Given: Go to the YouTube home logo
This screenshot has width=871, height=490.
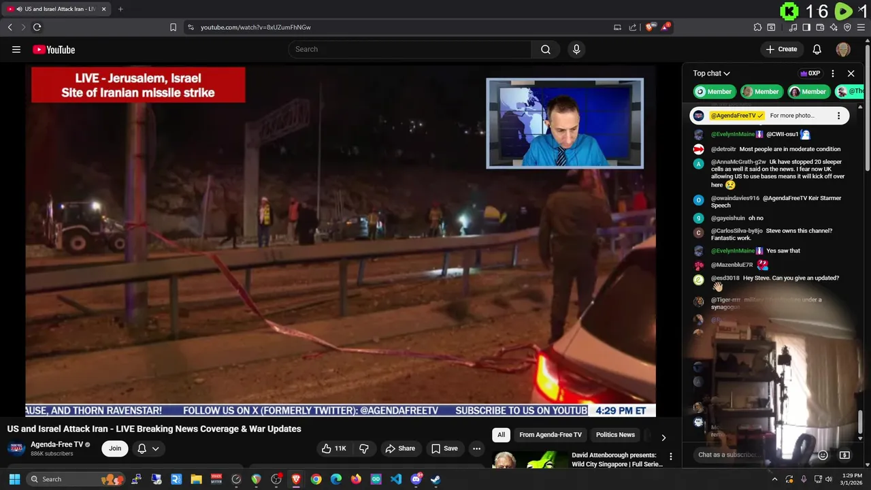Looking at the screenshot, I should 54,50.
